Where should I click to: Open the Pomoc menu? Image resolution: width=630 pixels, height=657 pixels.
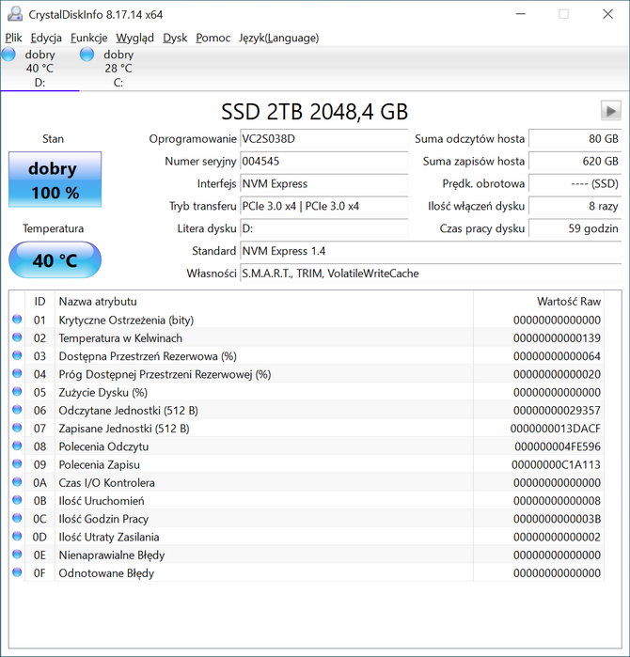(213, 39)
